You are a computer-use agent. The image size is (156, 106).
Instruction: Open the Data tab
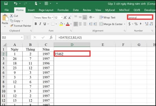[x=76, y=10]
